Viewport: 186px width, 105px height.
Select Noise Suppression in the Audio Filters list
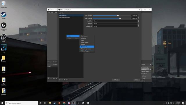71,17
